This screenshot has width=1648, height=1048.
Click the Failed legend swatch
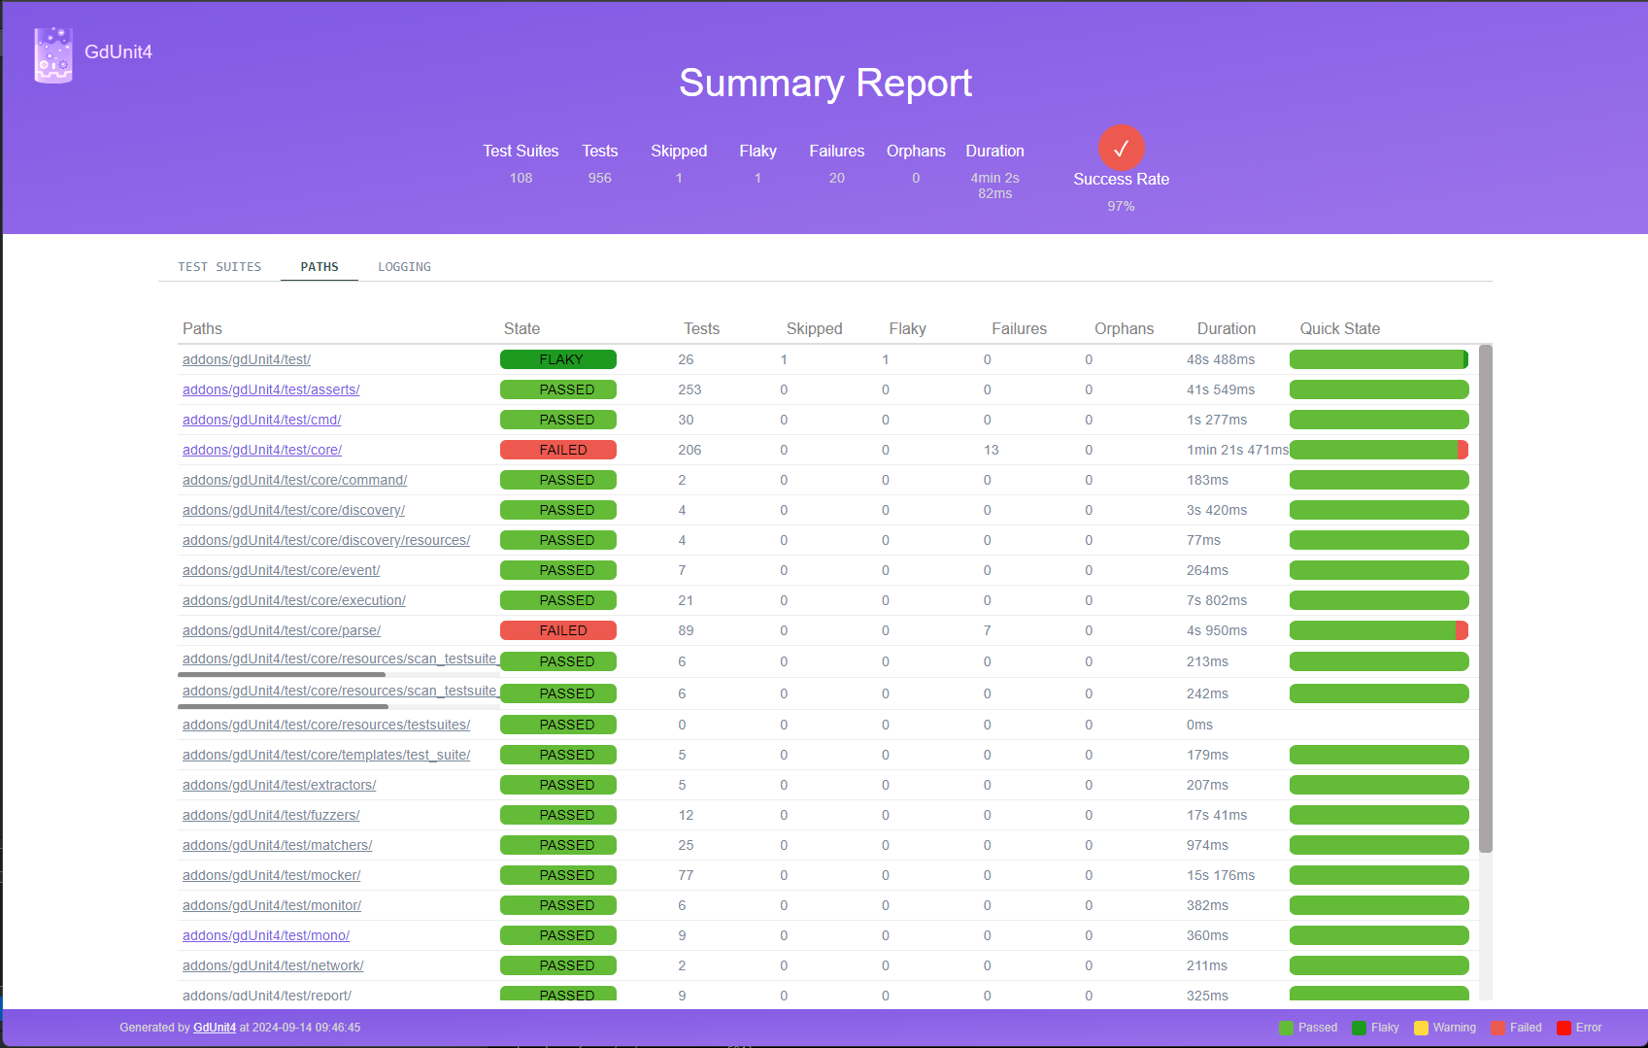pyautogui.click(x=1497, y=1028)
